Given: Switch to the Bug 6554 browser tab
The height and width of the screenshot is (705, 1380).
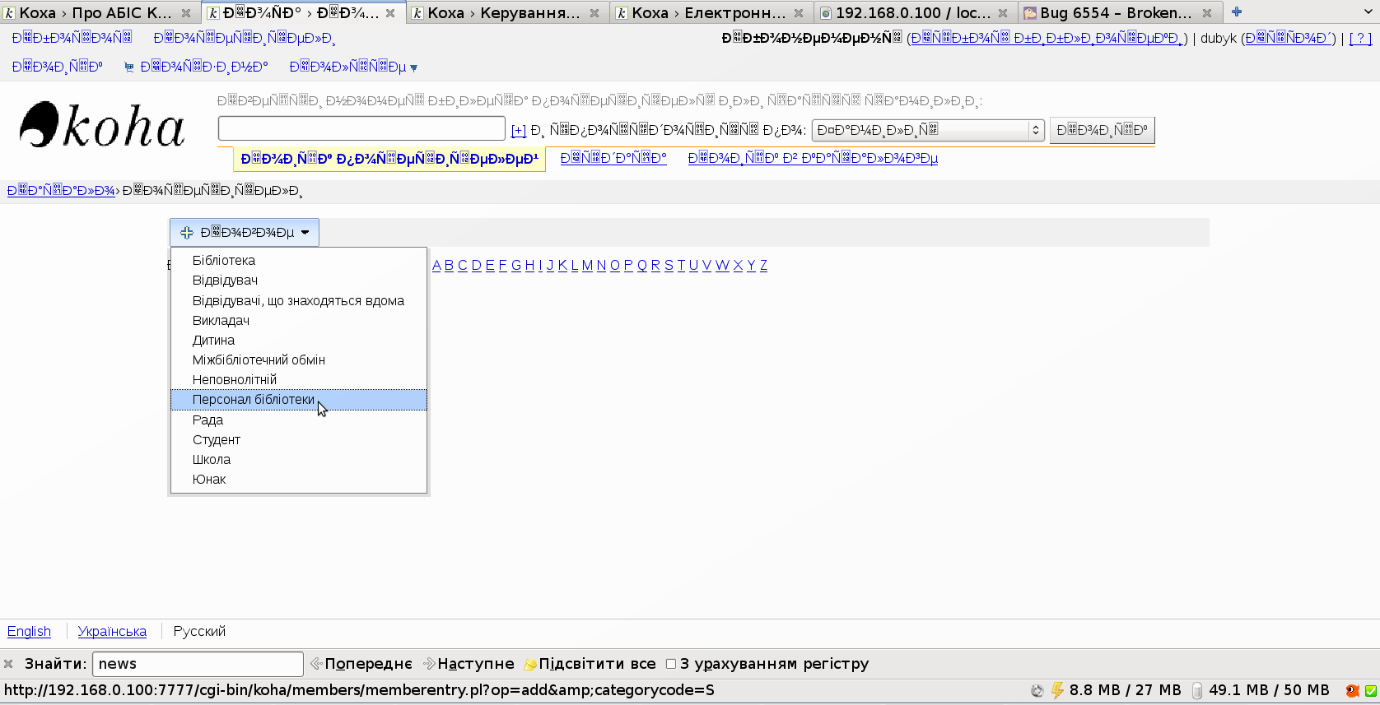Looking at the screenshot, I should (1115, 13).
